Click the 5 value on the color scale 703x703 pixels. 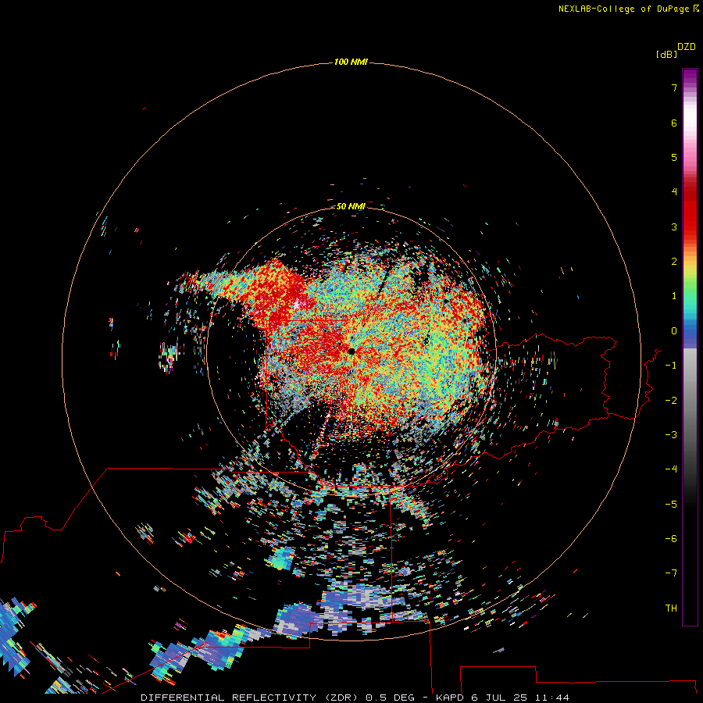tap(674, 157)
